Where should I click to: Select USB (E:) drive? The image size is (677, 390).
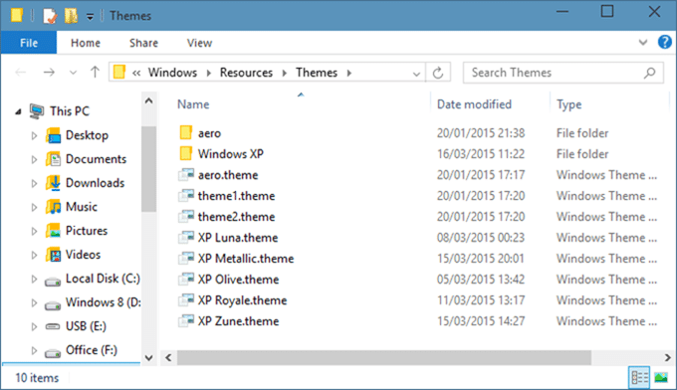pyautogui.click(x=86, y=326)
